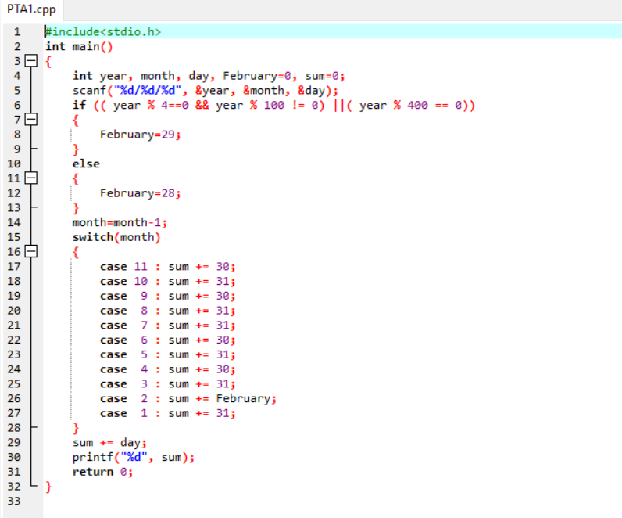Click the 'case 3' line

pos(168,384)
